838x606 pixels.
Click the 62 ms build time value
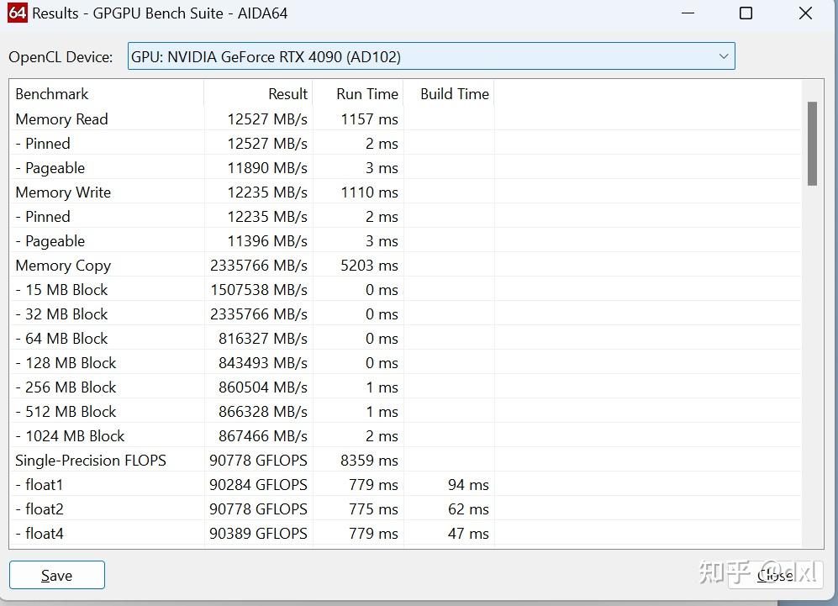point(468,509)
